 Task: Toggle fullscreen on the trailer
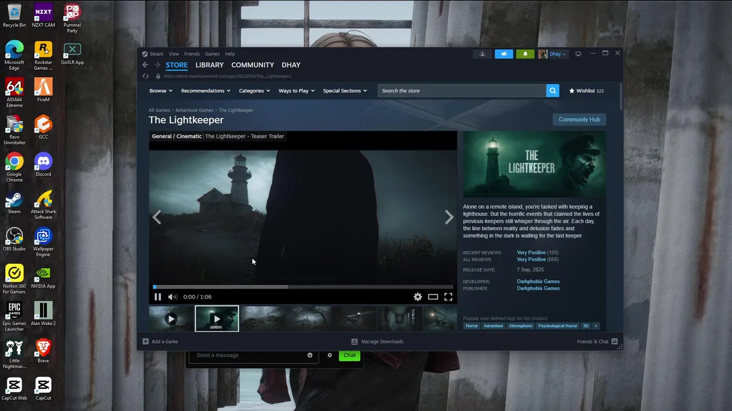[x=448, y=297]
